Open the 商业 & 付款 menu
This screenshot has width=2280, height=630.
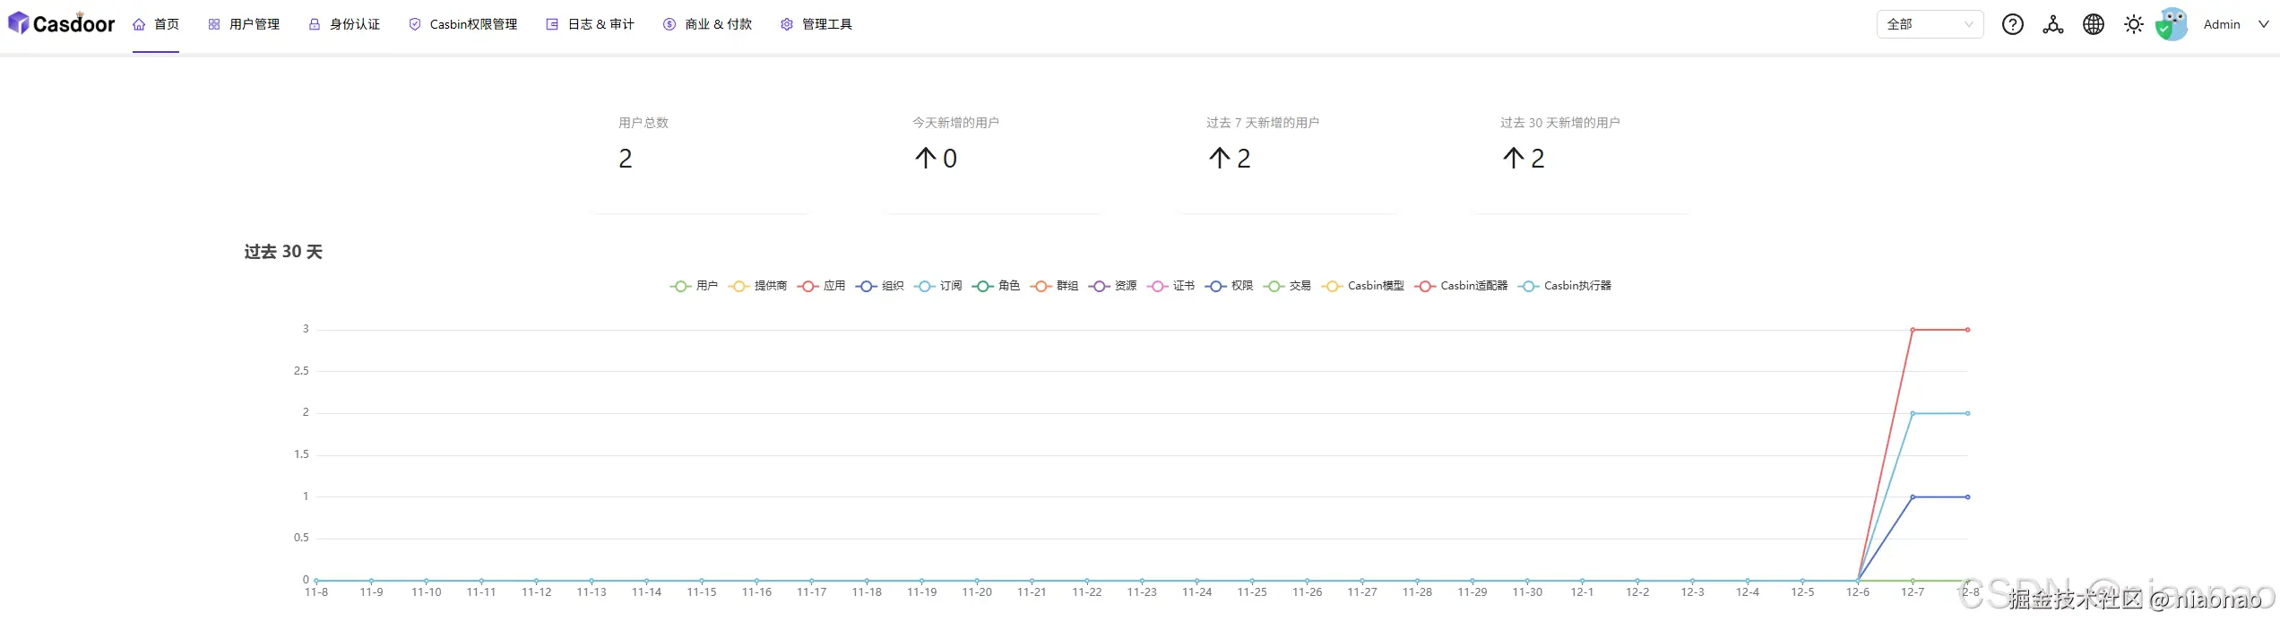coord(707,24)
